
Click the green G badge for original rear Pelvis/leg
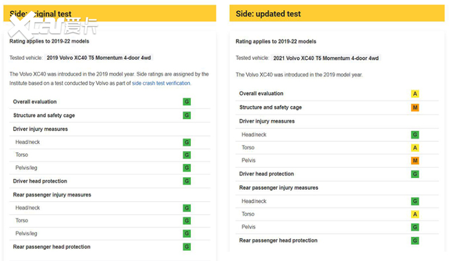(187, 234)
